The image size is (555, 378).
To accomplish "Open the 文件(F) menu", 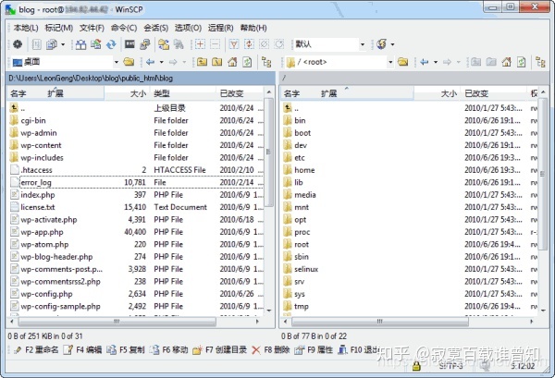I will [x=92, y=28].
